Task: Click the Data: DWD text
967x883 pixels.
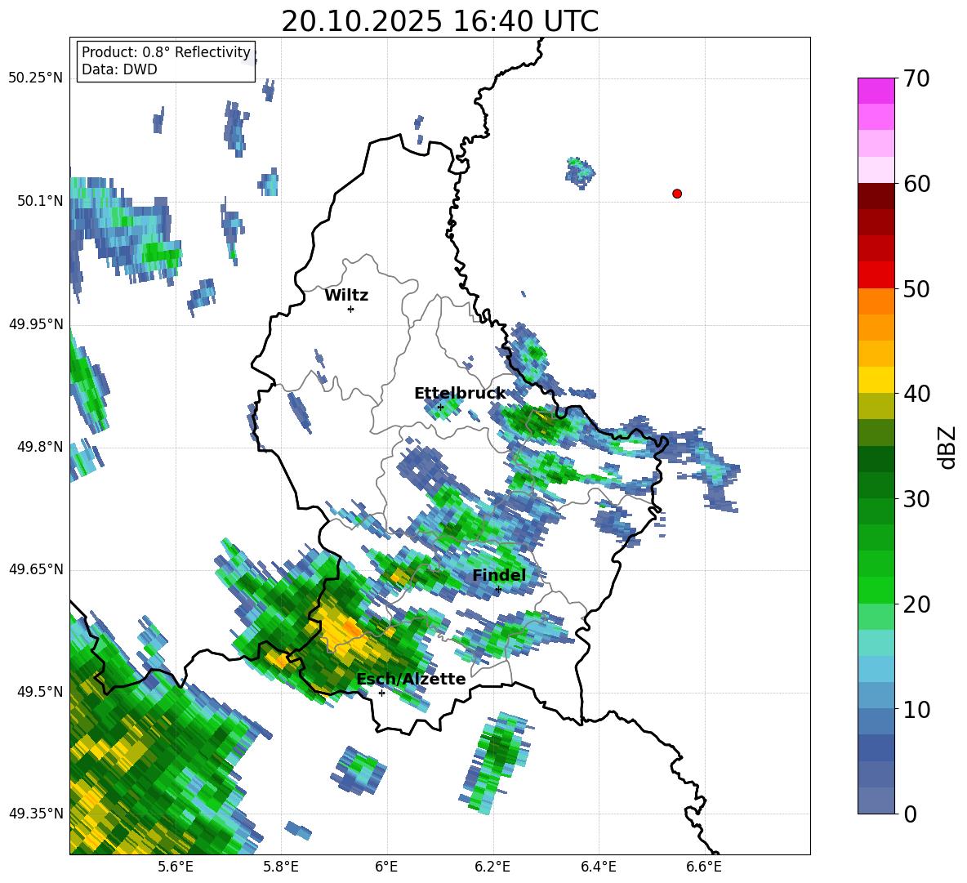Action: 119,69
